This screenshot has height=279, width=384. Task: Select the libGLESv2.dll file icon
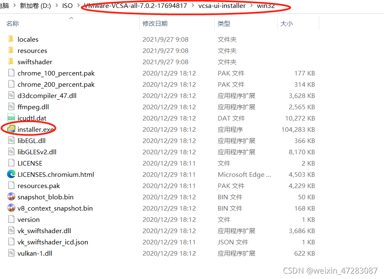tap(11, 152)
